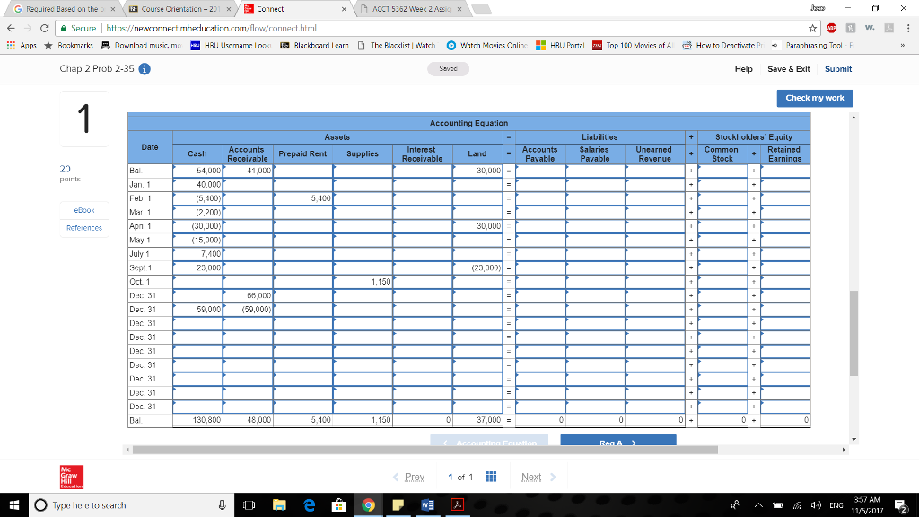Open Chrome three-dot menu
This screenshot has height=517, width=919.
click(x=908, y=28)
